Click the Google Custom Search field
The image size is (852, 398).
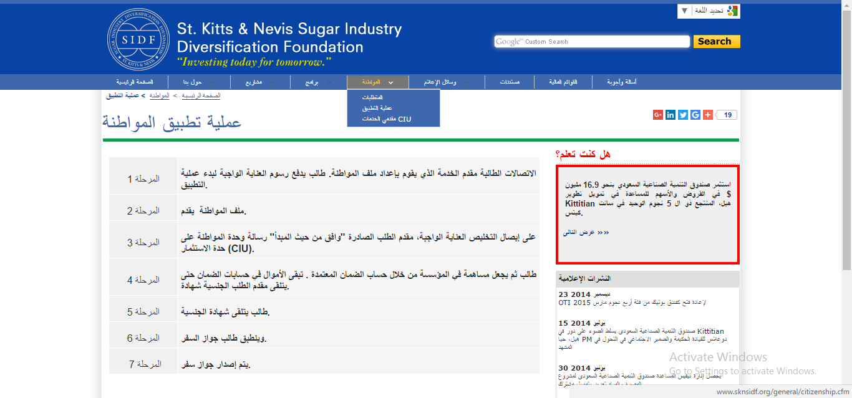coord(593,42)
